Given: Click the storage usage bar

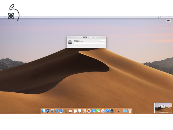Looking at the screenshot, I should pos(89,43).
